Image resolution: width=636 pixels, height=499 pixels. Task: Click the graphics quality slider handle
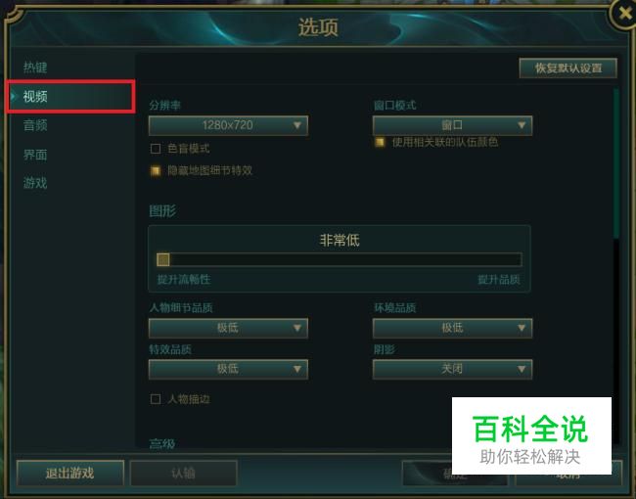click(163, 259)
